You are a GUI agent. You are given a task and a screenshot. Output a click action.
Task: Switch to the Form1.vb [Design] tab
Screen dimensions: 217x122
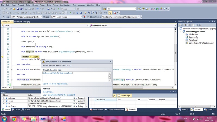point(22,22)
